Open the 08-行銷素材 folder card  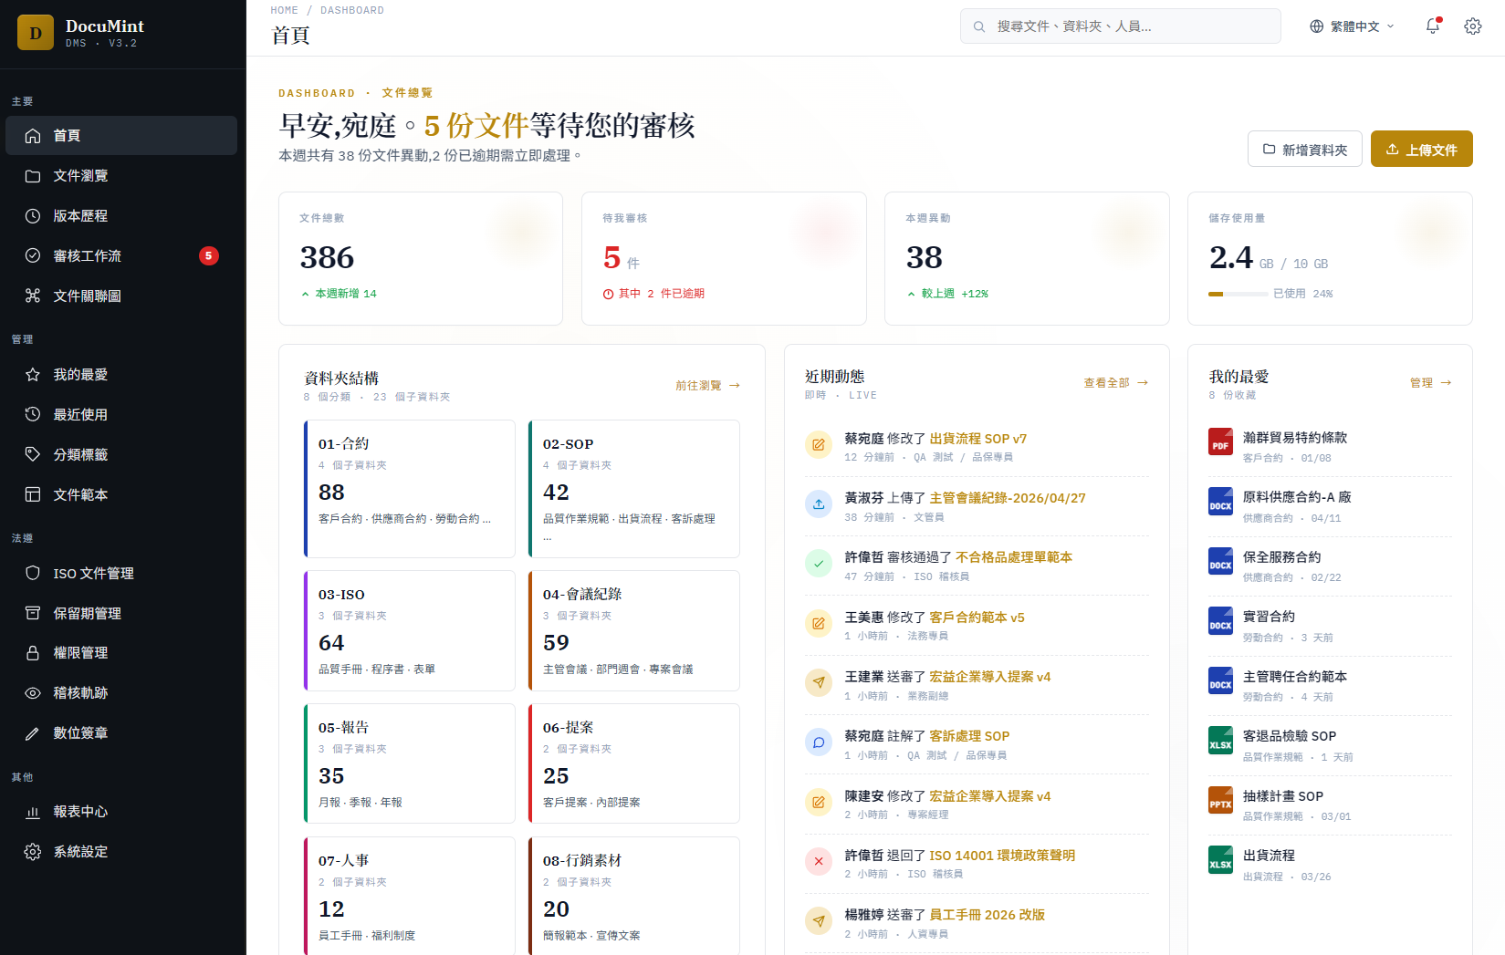634,897
